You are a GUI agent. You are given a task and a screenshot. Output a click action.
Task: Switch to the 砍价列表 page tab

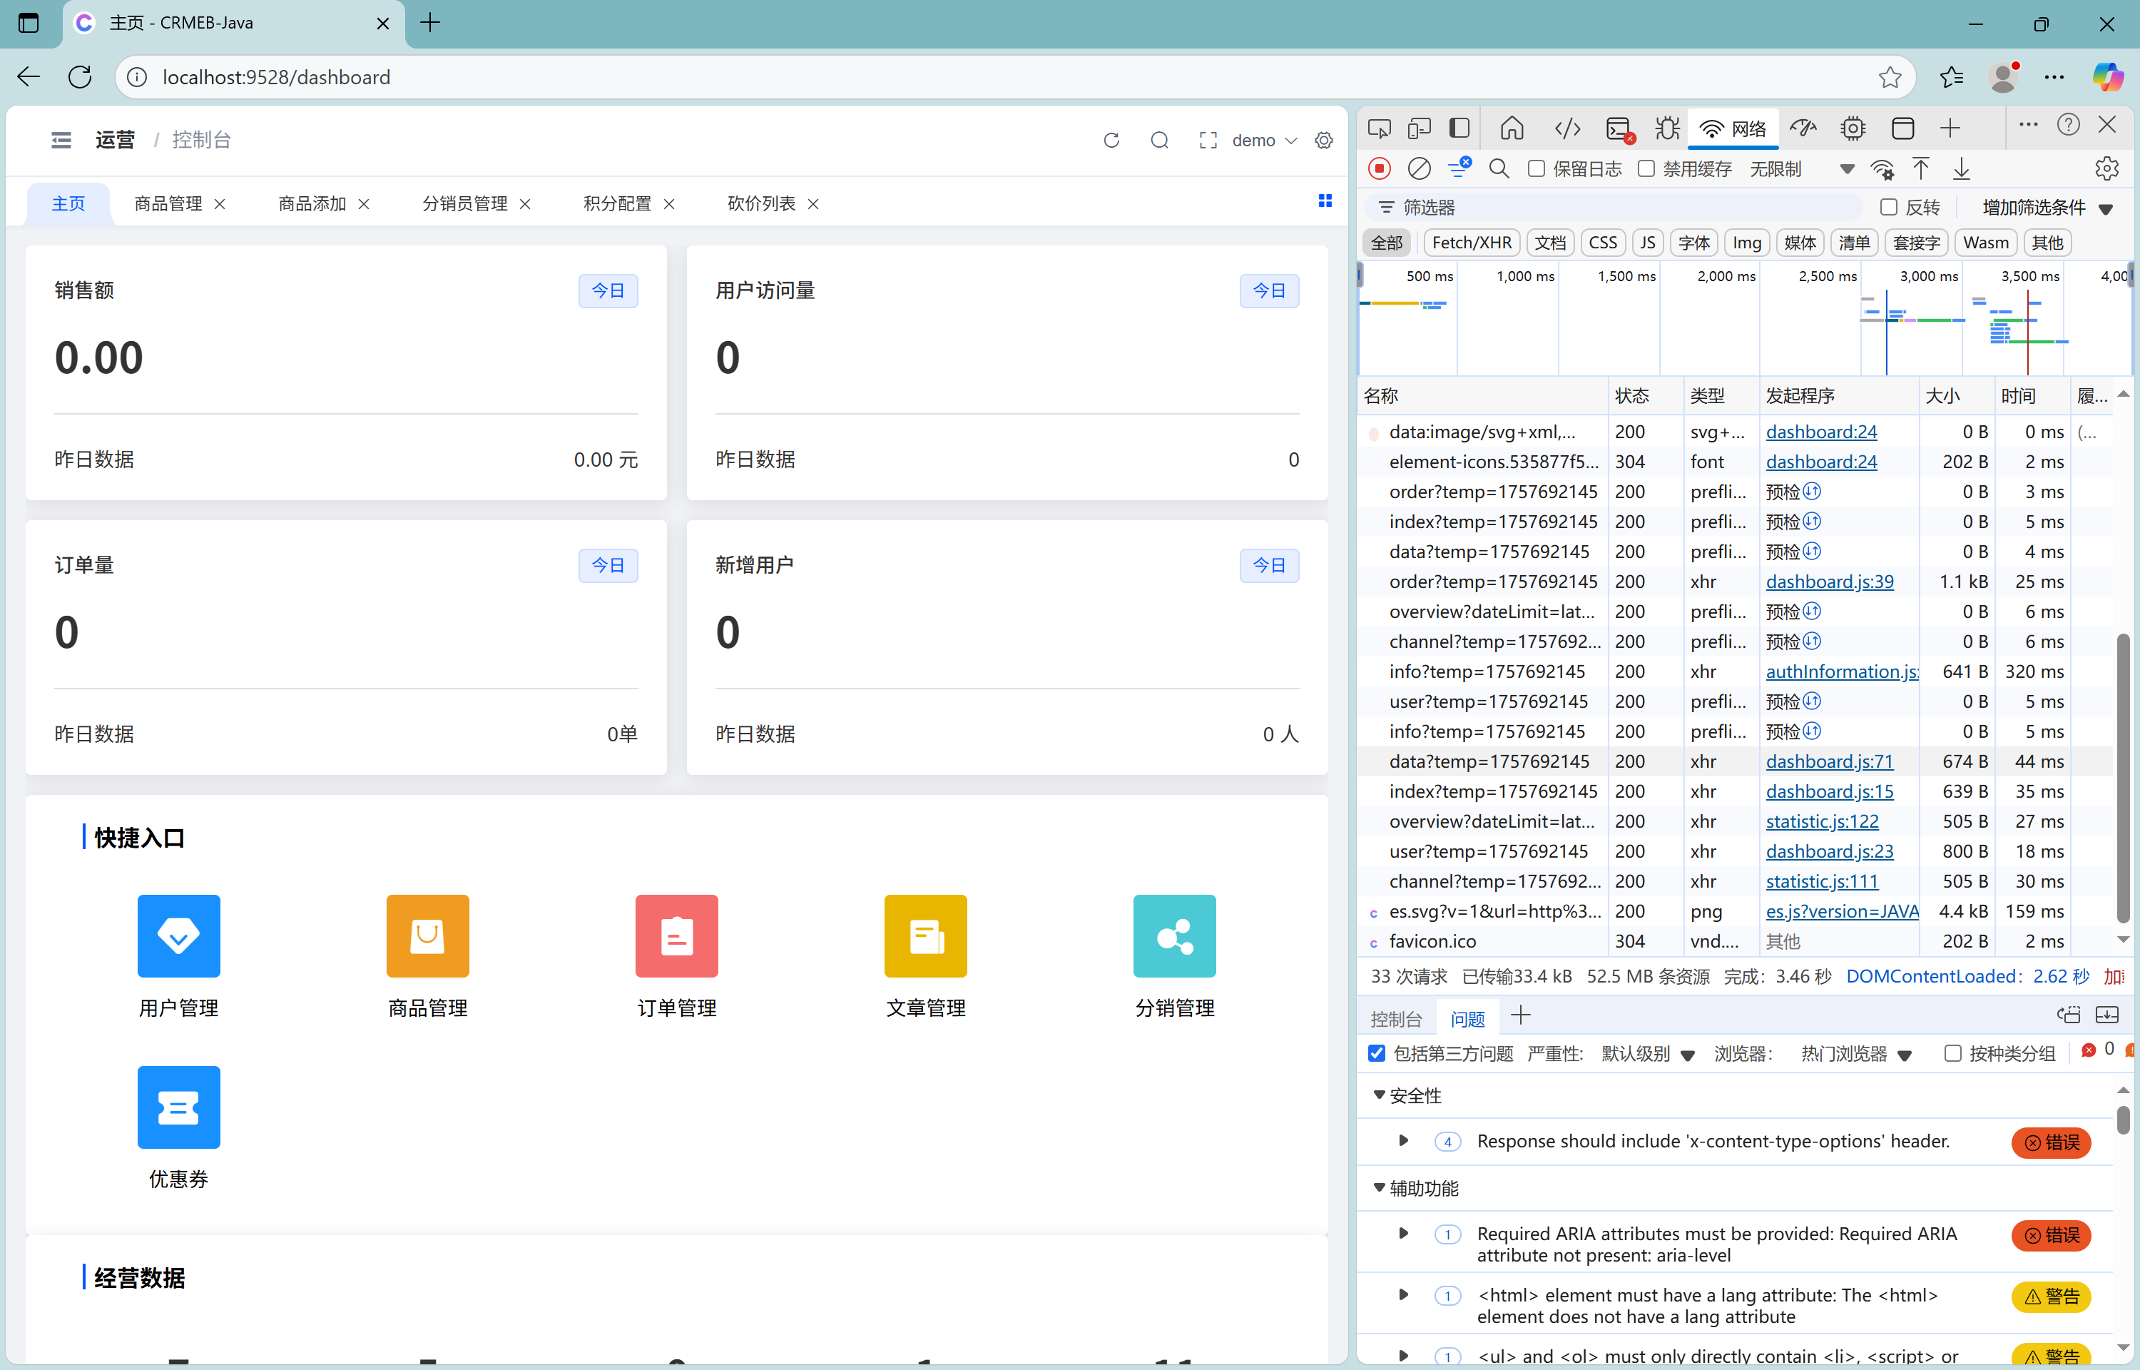click(761, 204)
